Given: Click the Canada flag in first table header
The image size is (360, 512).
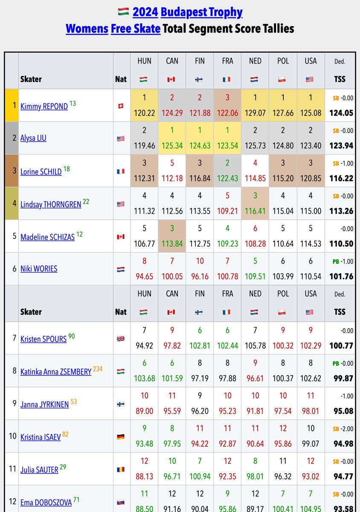Looking at the screenshot, I should (x=172, y=79).
